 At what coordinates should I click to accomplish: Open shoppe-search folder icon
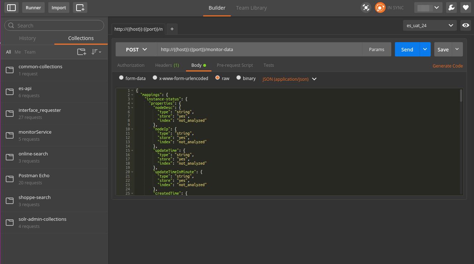point(10,201)
